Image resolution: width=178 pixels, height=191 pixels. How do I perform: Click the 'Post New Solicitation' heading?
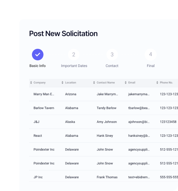click(x=63, y=33)
